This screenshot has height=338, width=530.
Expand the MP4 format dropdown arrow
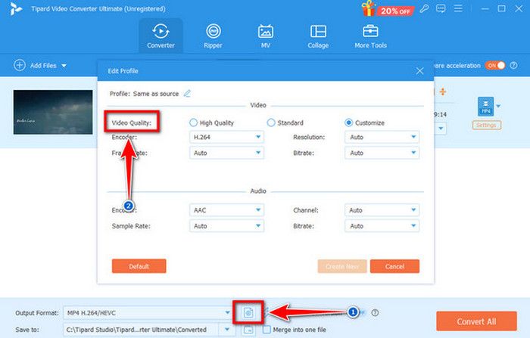pos(498,106)
